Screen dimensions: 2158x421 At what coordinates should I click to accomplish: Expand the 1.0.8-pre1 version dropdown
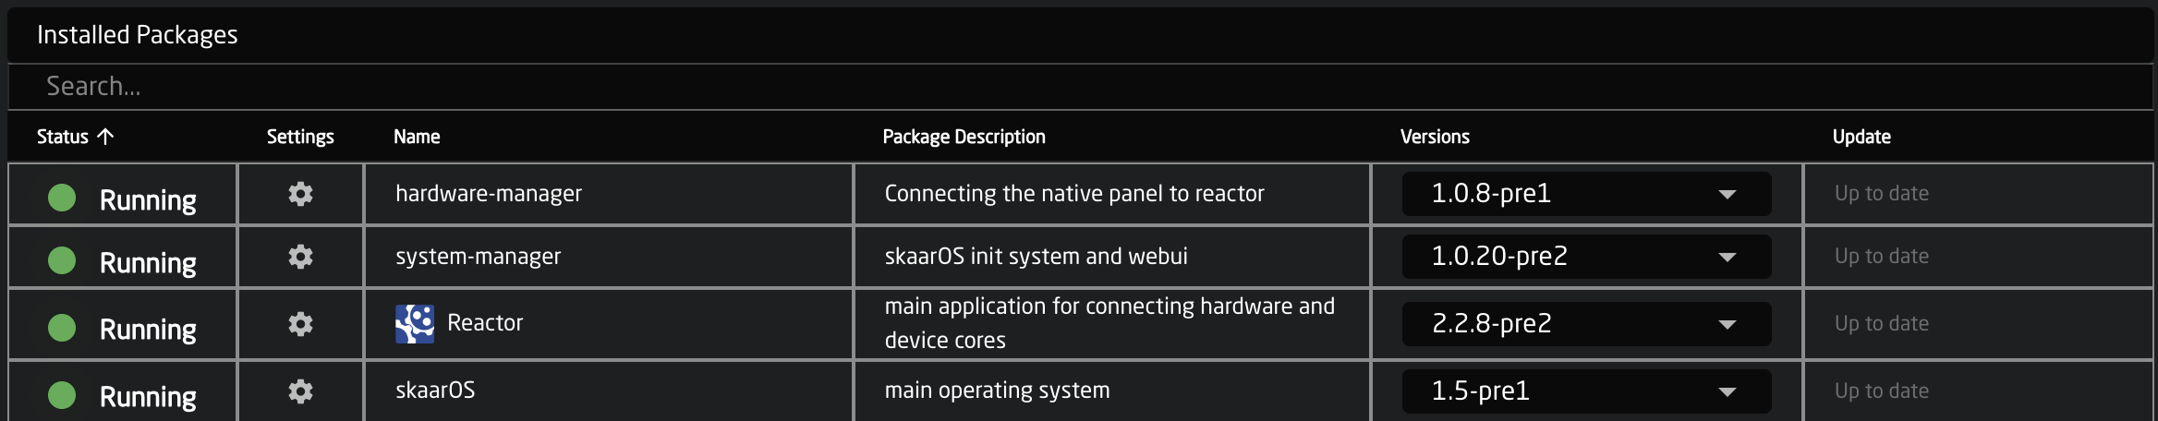1586,194
